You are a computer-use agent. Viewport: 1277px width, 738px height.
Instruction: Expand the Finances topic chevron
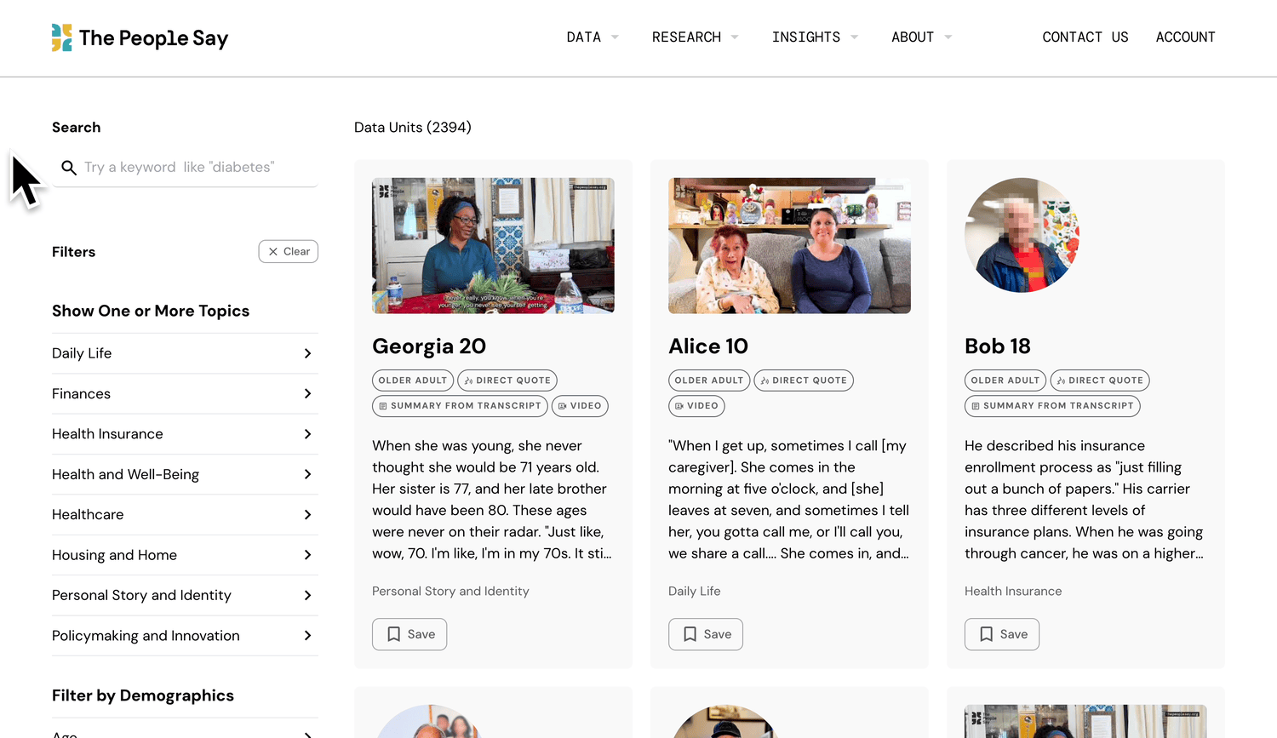point(307,394)
